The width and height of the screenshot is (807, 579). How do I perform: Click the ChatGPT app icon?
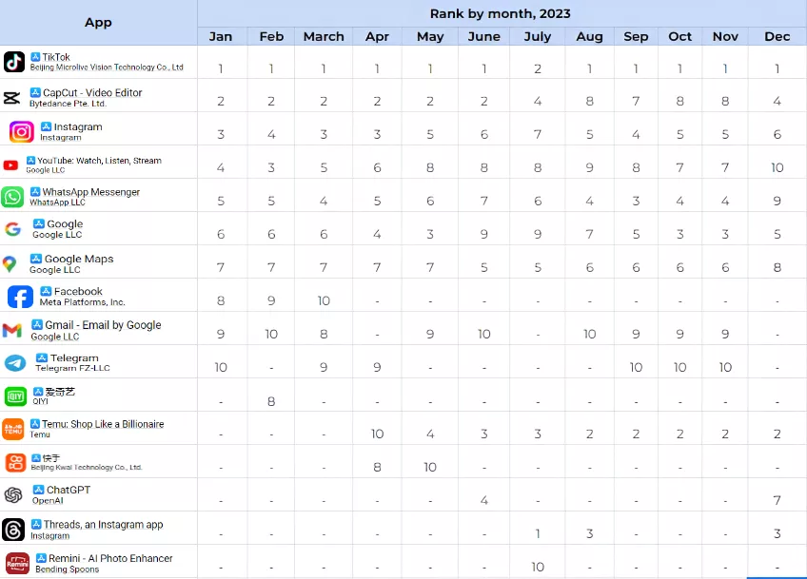(x=13, y=495)
